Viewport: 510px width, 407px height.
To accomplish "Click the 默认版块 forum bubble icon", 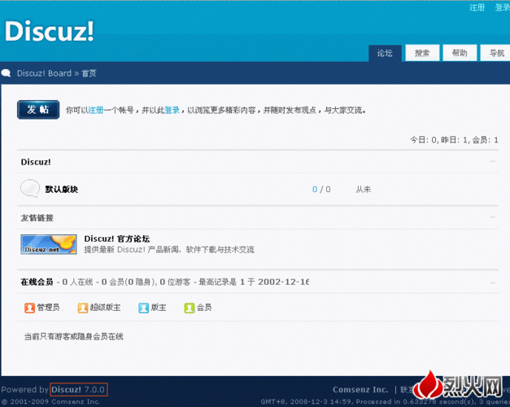I will pyautogui.click(x=30, y=188).
